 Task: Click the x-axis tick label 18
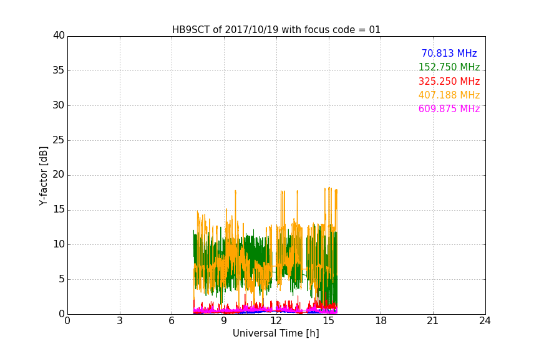tap(381, 321)
